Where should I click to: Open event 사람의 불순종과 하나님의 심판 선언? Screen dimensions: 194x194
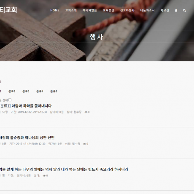pos(27,137)
